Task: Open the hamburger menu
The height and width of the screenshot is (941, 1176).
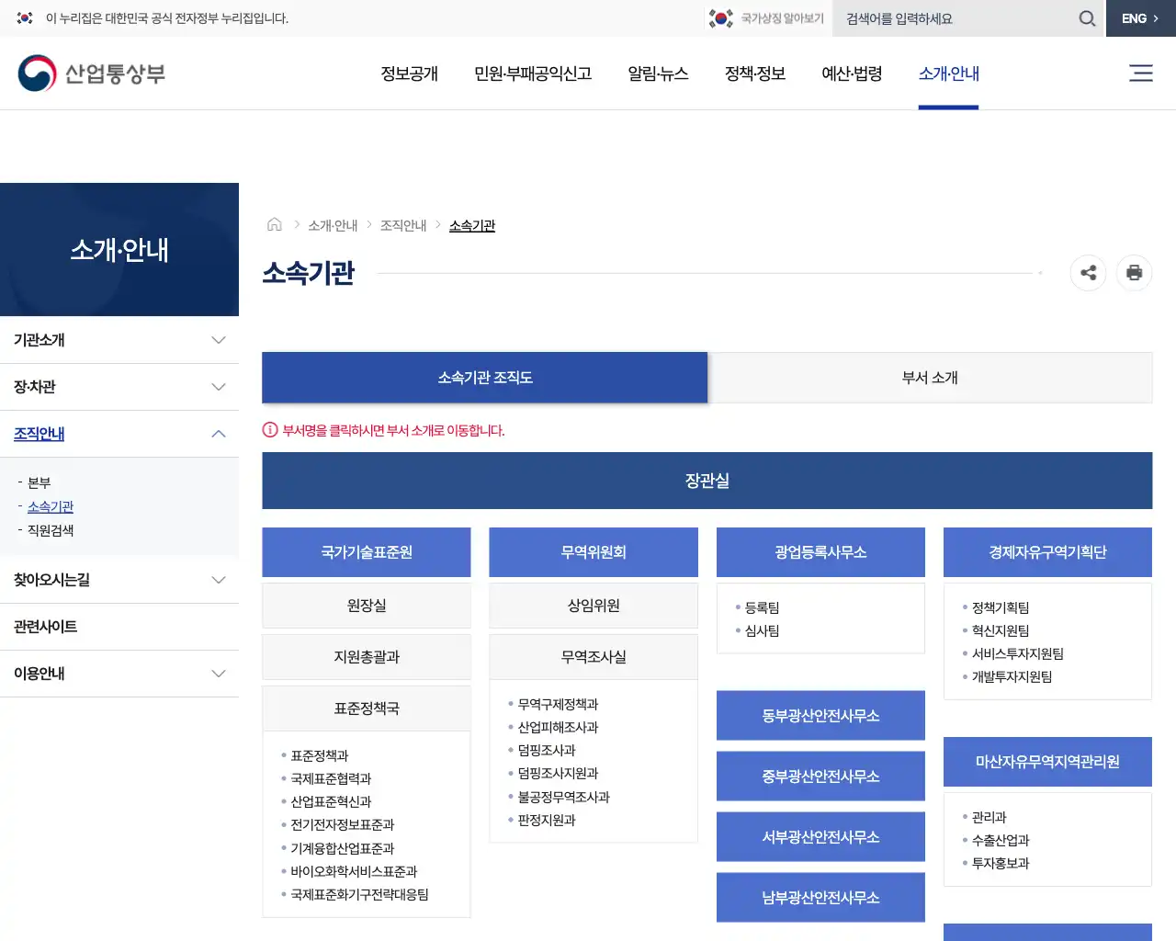Action: [1141, 73]
